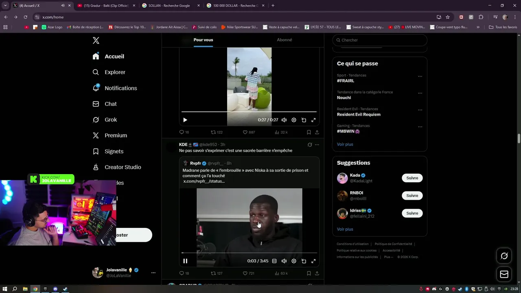Image resolution: width=521 pixels, height=293 pixels.
Task: Open the SOLLAN Google search tab
Action: click(171, 6)
